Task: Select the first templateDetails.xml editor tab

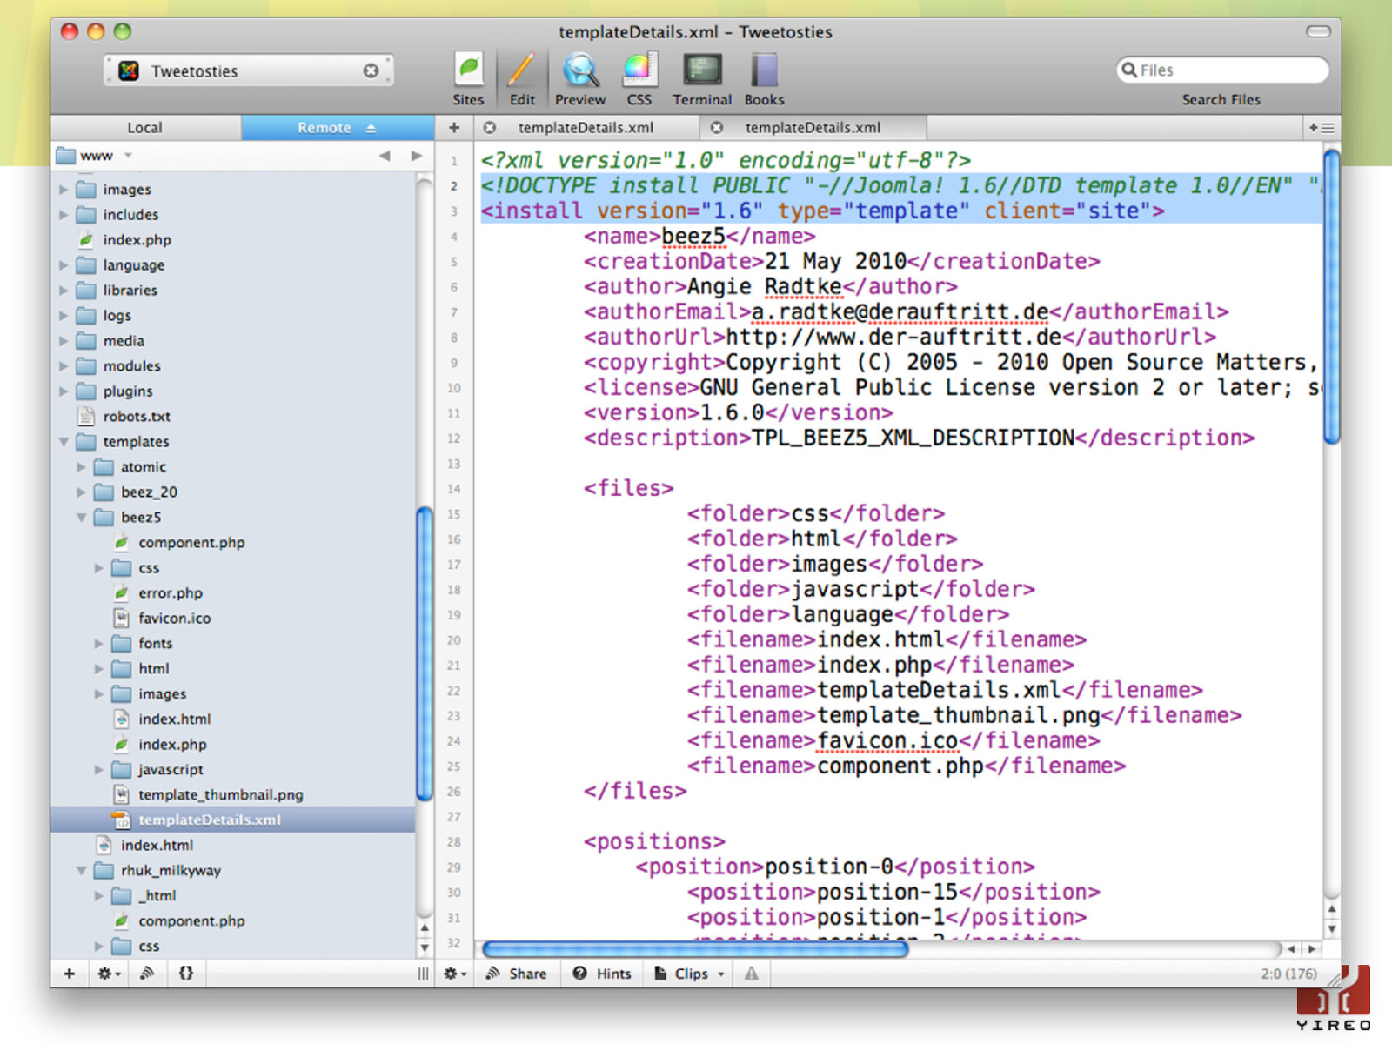Action: [586, 128]
